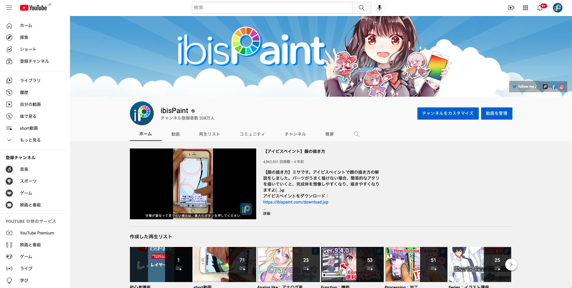This screenshot has width=572, height=288.
Task: Toggle the sidebar with the hamburger menu
Action: (x=9, y=7)
